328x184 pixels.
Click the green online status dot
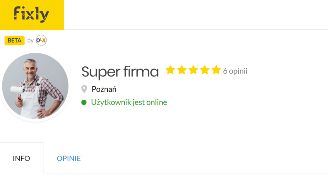84,102
